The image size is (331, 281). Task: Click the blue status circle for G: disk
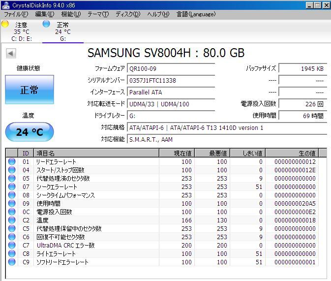coord(46,24)
